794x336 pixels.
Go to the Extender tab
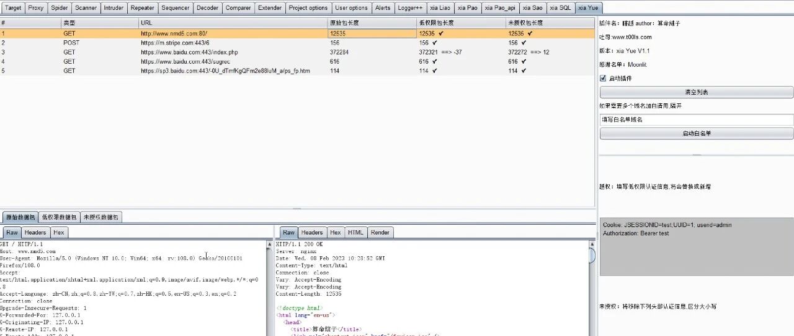click(x=270, y=8)
